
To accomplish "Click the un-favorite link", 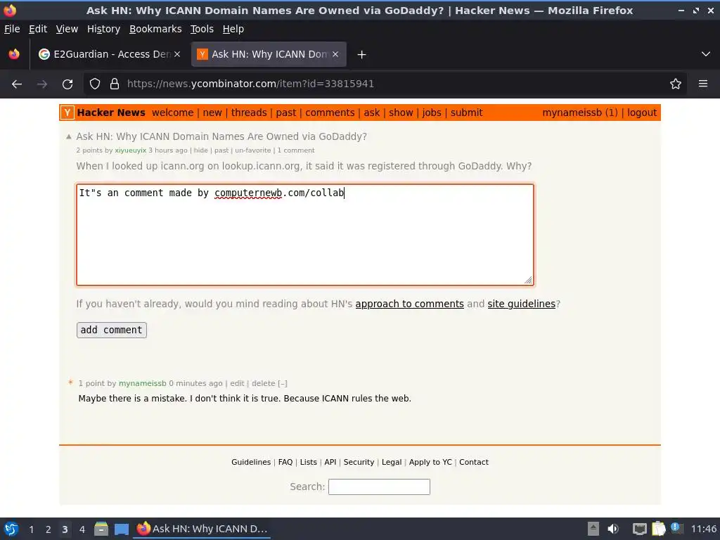I will (x=253, y=150).
